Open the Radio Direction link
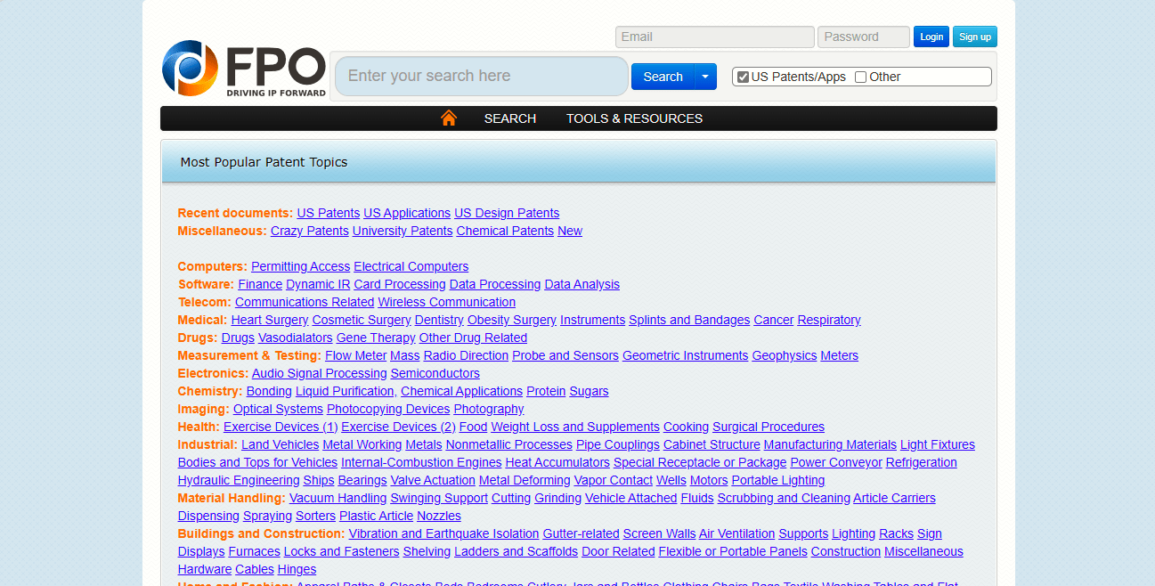 [x=466, y=355]
